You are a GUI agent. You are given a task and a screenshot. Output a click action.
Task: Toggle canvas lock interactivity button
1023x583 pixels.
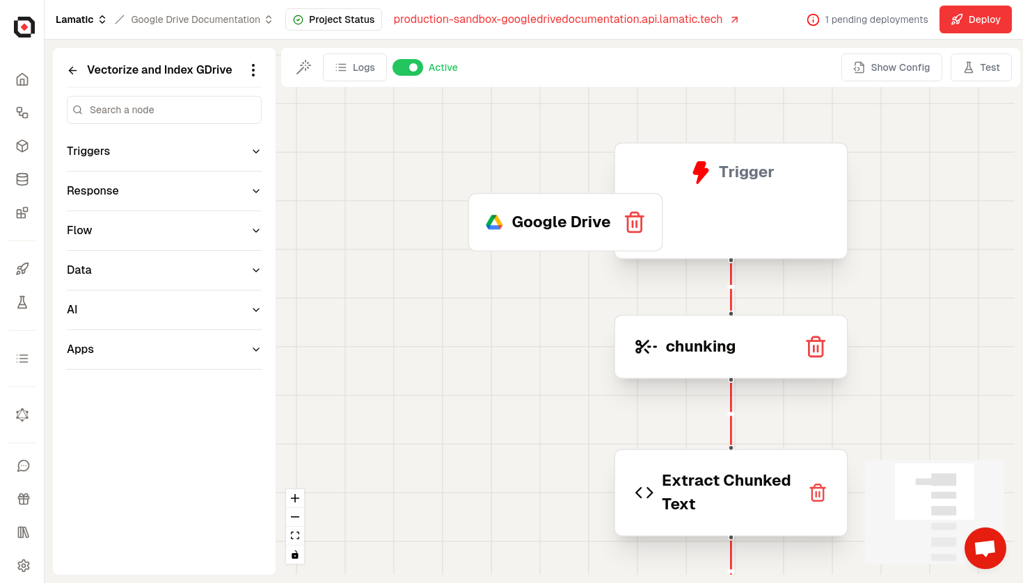click(x=295, y=555)
